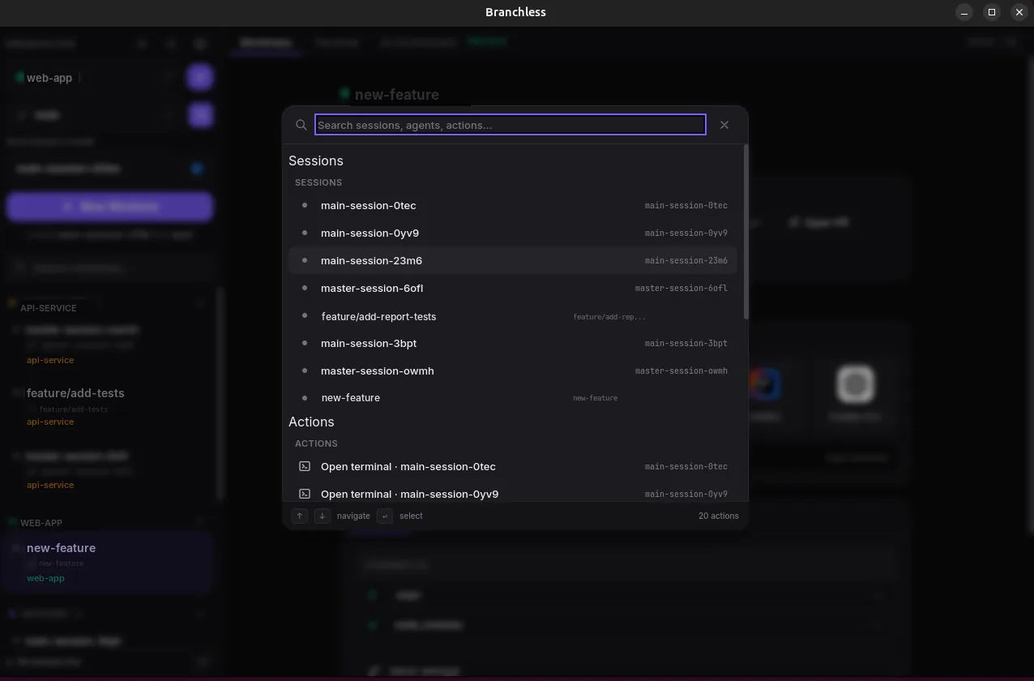1034x681 pixels.
Task: Choose new-feature in the palette session list
Action: click(513, 398)
